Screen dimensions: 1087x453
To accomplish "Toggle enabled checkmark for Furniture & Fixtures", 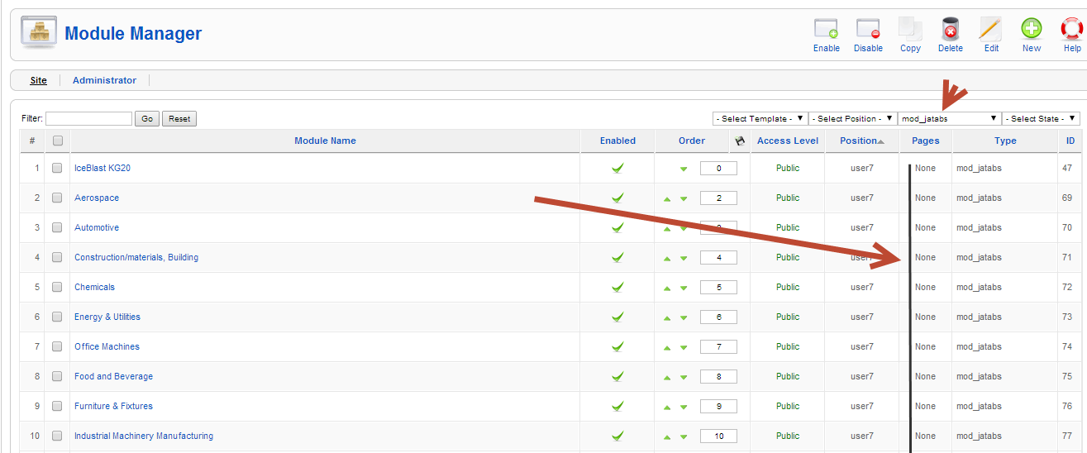I will point(617,406).
